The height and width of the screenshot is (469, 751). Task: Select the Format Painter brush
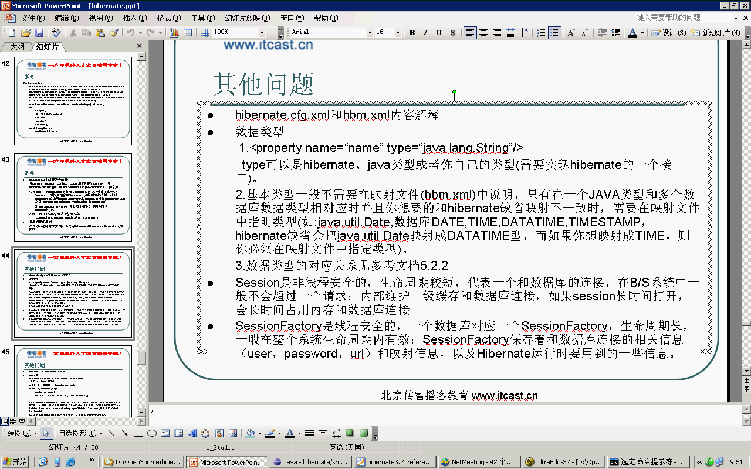(114, 33)
